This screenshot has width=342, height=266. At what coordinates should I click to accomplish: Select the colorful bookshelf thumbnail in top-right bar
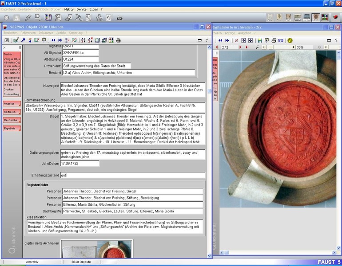[x=325, y=17]
